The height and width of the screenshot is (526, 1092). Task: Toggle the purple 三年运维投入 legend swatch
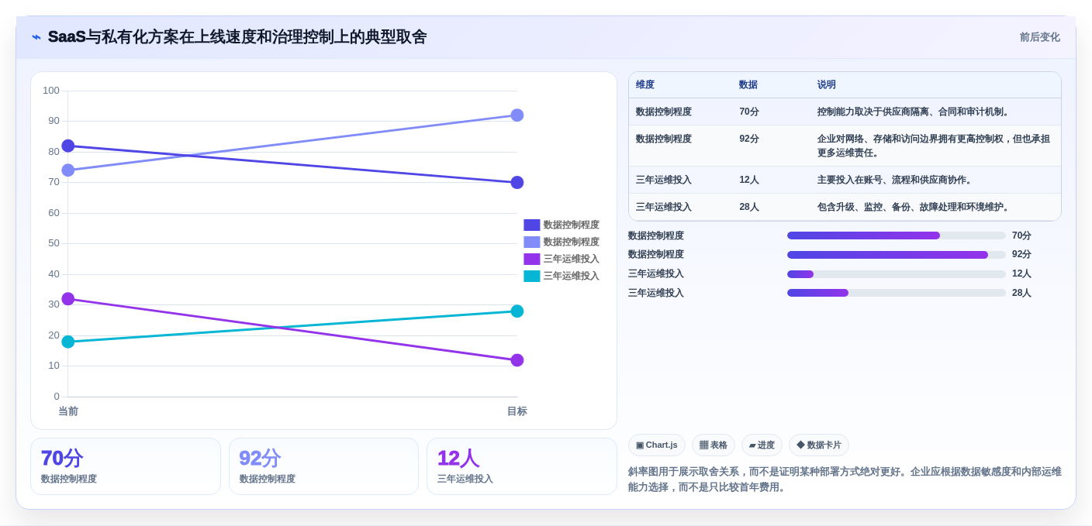pyautogui.click(x=532, y=260)
